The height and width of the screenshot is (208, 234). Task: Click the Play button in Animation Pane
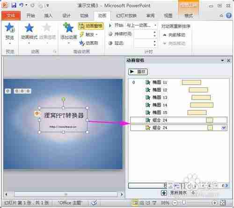click(x=138, y=72)
